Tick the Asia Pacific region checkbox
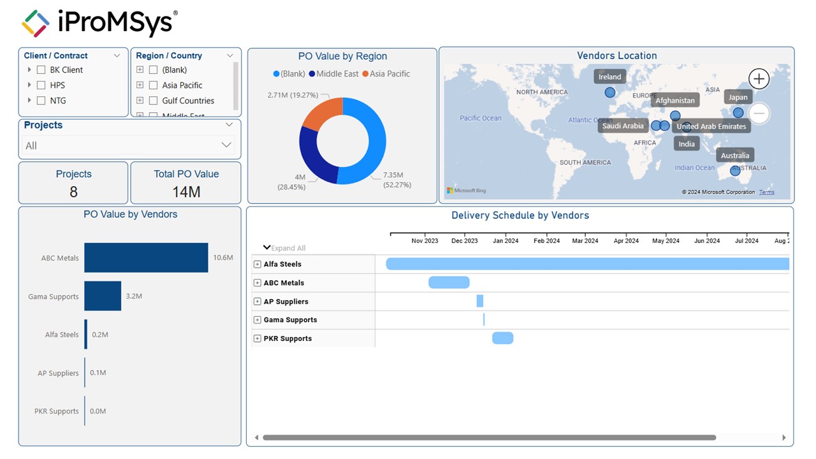Viewport: 816px width, 459px height. [x=153, y=85]
